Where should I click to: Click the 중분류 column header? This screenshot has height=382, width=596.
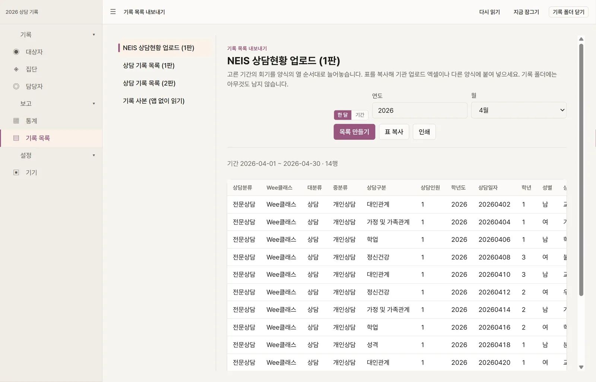pyautogui.click(x=340, y=187)
